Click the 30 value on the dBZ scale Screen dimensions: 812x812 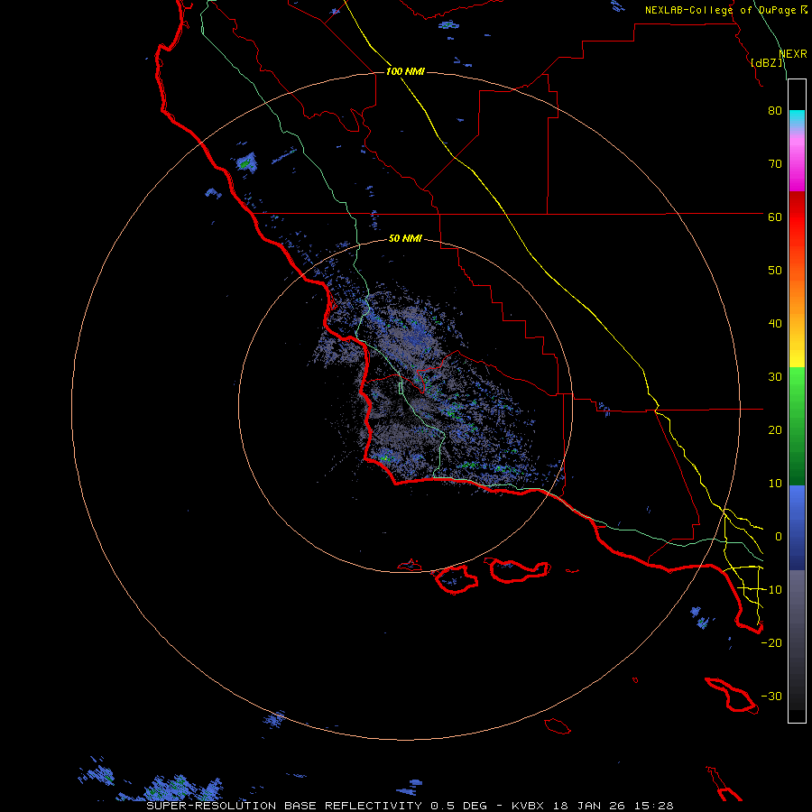775,377
